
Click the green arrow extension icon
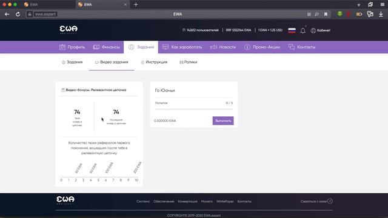click(339, 14)
